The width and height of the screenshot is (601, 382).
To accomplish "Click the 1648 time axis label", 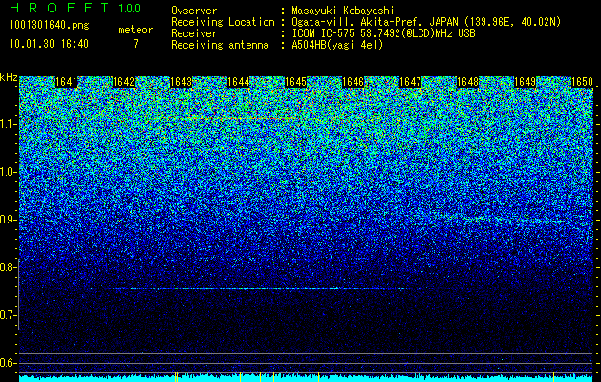I will point(467,82).
